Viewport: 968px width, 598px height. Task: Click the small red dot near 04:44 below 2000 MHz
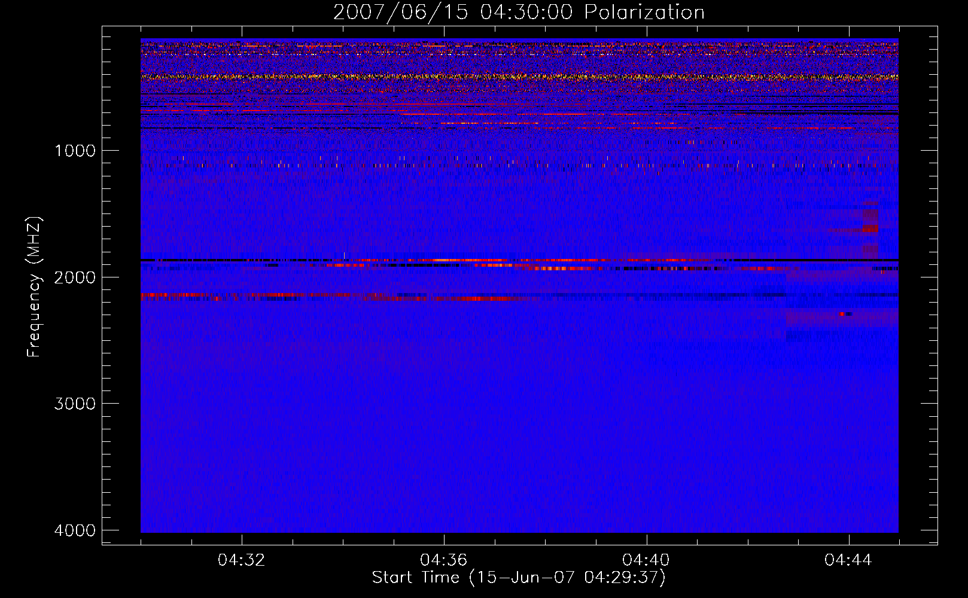[x=842, y=313]
